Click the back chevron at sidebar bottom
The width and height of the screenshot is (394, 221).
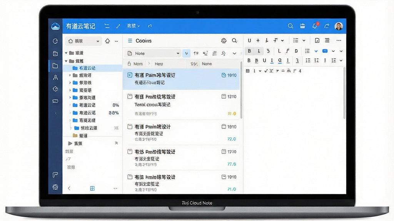(x=69, y=188)
